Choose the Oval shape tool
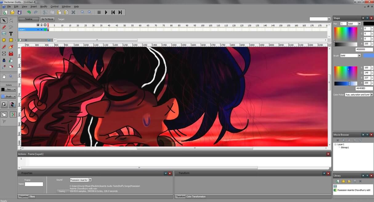 (x=4, y=40)
